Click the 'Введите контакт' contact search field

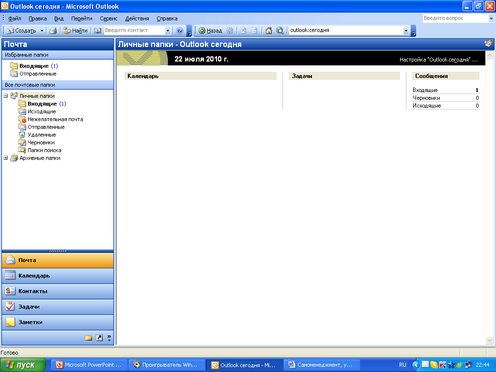point(135,31)
